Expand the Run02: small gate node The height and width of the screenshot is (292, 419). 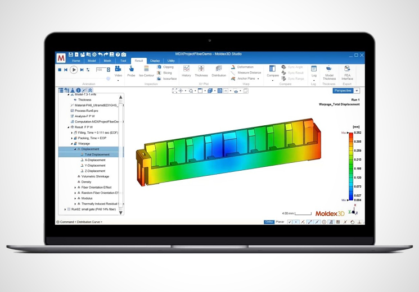[x=65, y=209]
